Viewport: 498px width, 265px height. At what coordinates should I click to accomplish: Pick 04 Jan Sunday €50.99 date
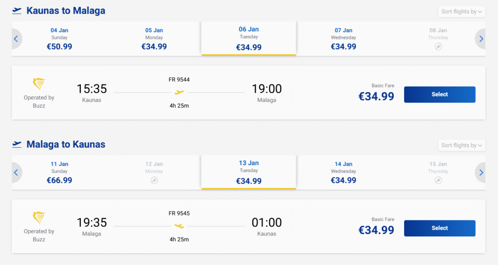click(59, 39)
